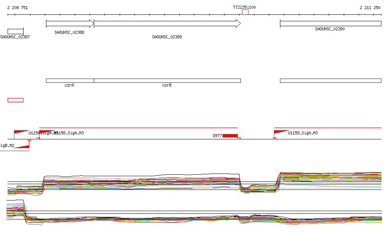The image size is (389, 232).
Task: Click the red outlined box below SAOUHSC_02387
Action: (15, 100)
